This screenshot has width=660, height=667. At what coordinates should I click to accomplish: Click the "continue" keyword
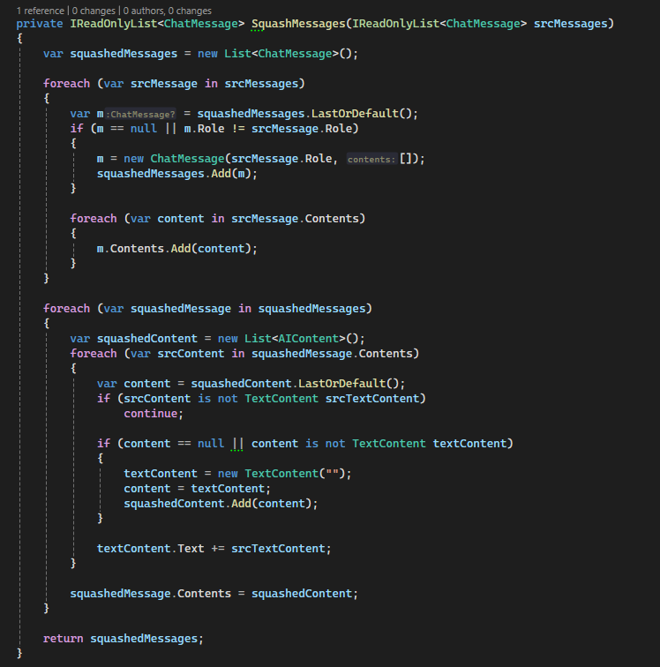[x=151, y=414]
